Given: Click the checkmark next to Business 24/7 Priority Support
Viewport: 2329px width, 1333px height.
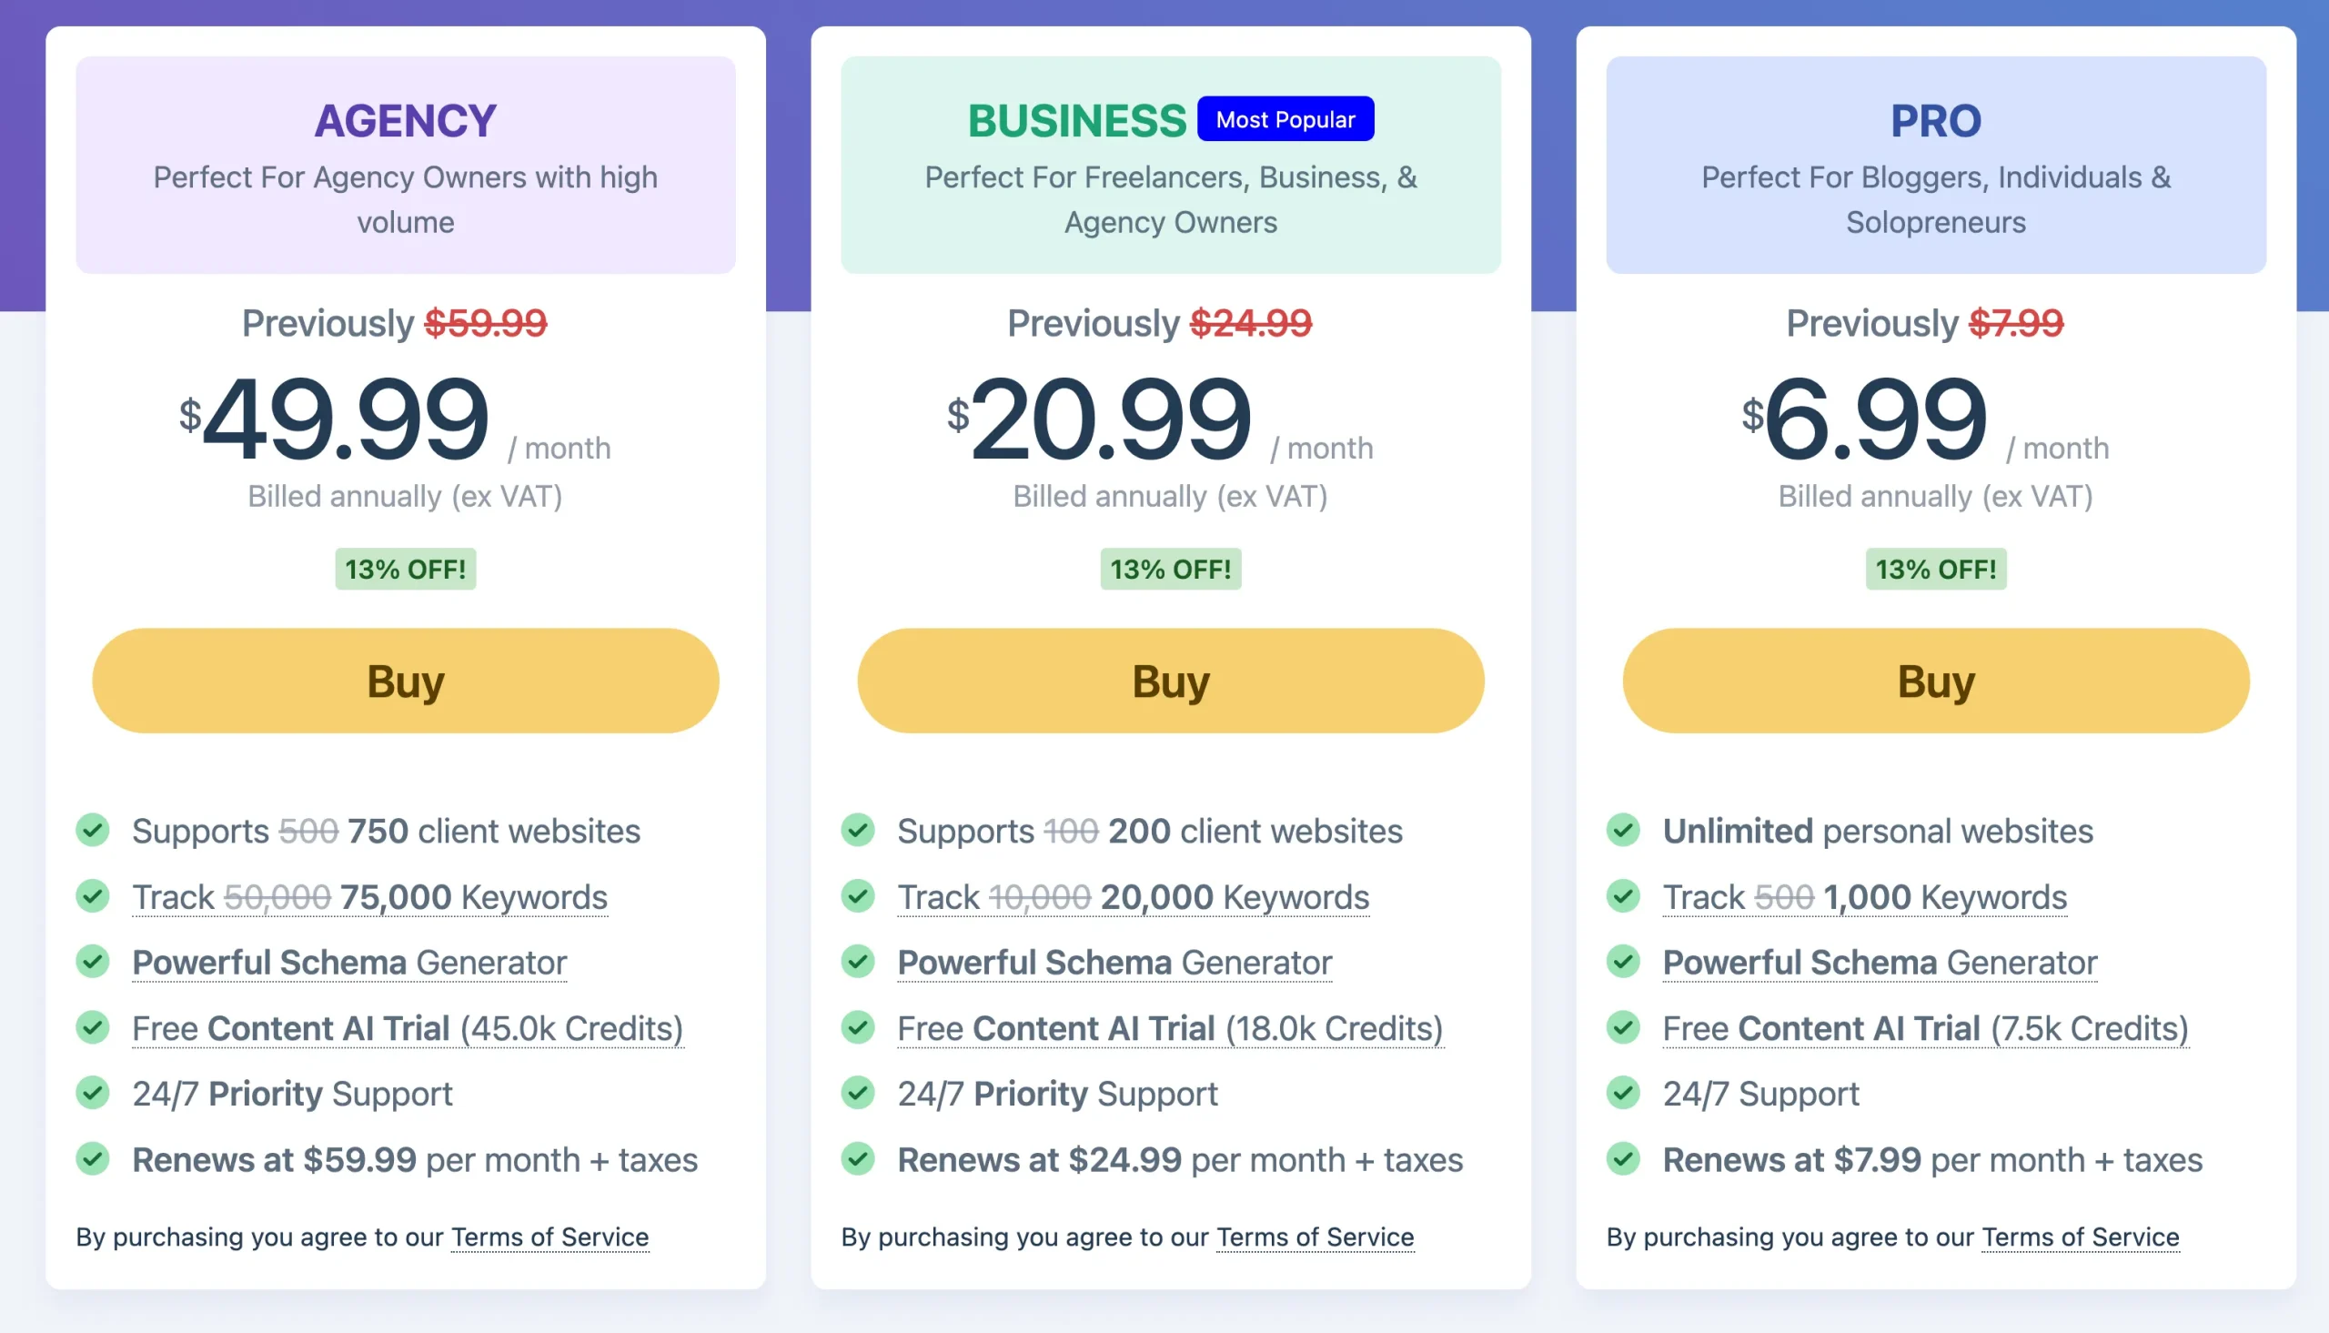Looking at the screenshot, I should pos(859,1093).
